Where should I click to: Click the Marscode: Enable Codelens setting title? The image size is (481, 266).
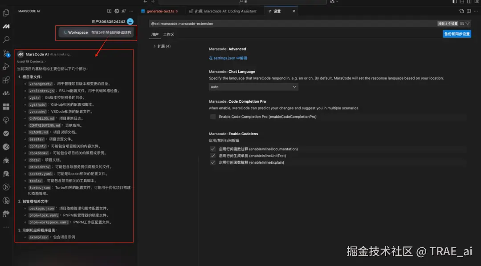[x=233, y=134]
